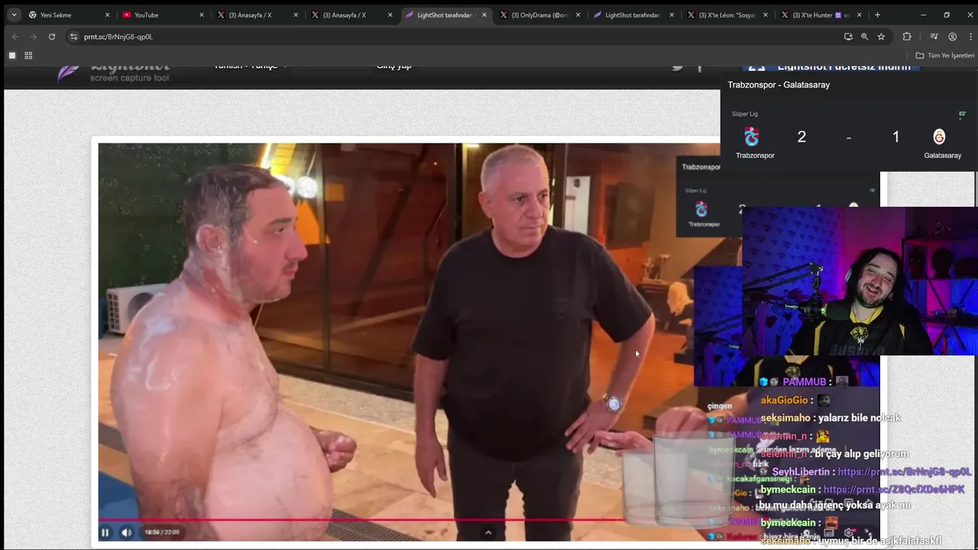This screenshot has height=550, width=978.
Task: Select the Anasayfa / X tab beside YouTube
Action: click(257, 15)
